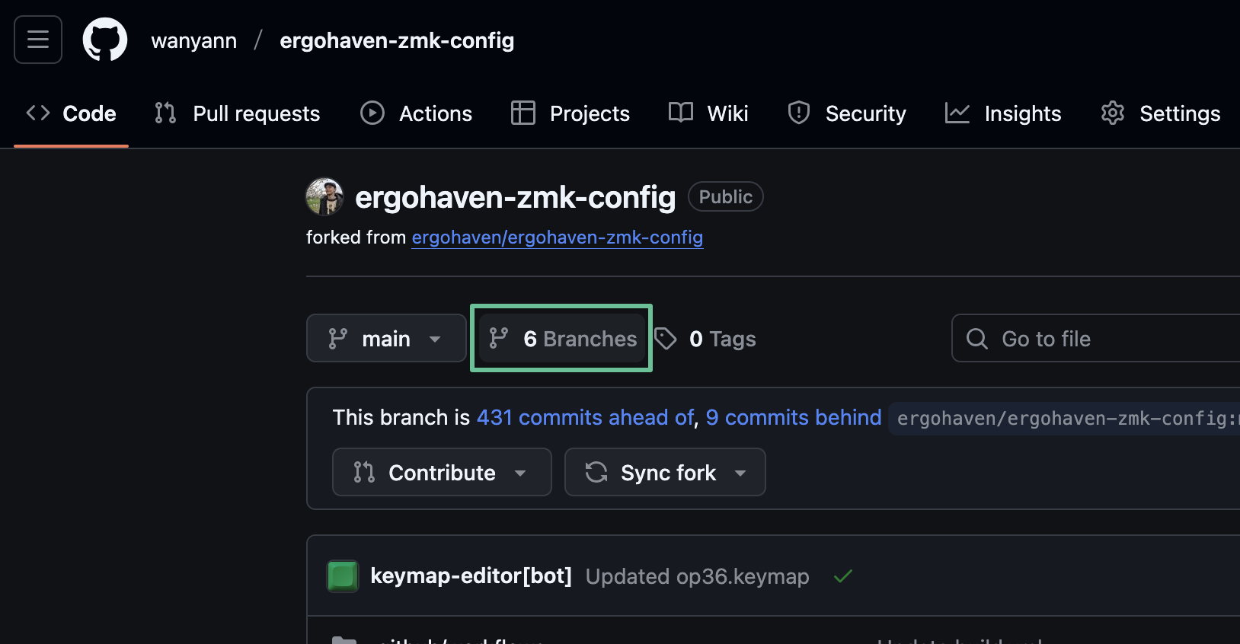The image size is (1240, 644).
Task: Open the Wiki tab
Action: pyautogui.click(x=708, y=113)
